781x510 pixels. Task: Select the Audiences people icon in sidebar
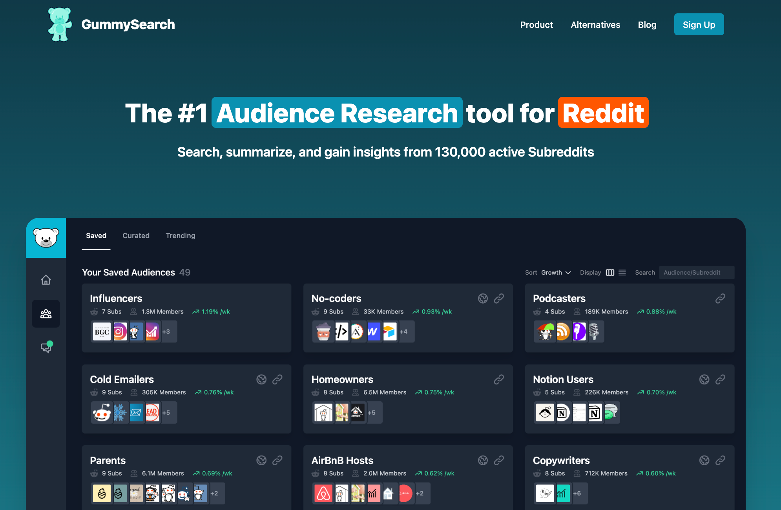[46, 314]
